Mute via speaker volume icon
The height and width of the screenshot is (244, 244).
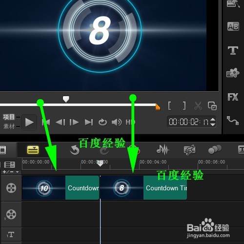tap(117, 122)
